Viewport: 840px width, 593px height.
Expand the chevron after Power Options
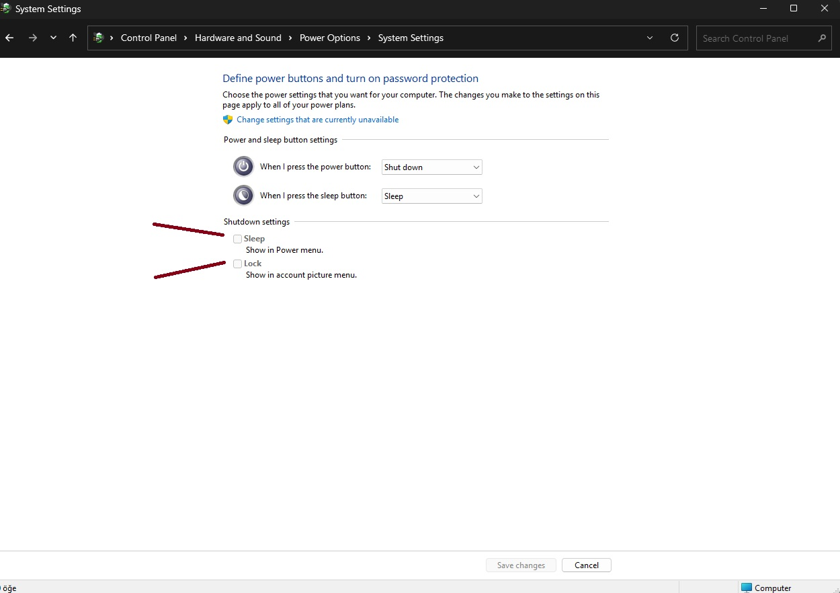pyautogui.click(x=370, y=38)
